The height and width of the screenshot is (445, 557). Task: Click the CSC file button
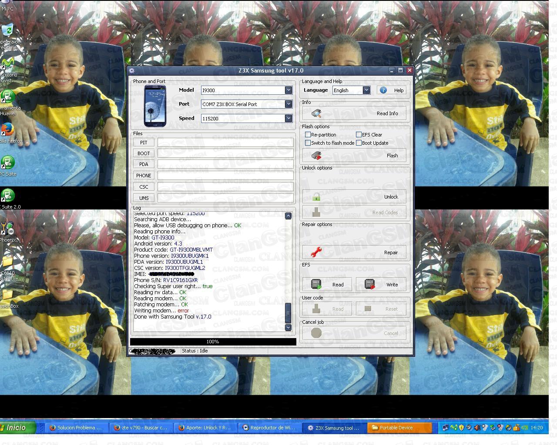[x=144, y=187]
